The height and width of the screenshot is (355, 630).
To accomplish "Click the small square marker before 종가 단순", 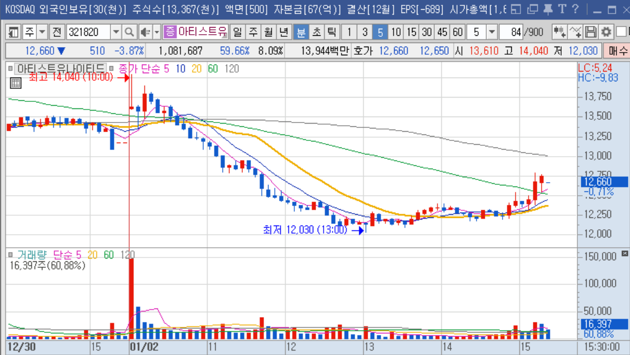I will click(x=111, y=69).
